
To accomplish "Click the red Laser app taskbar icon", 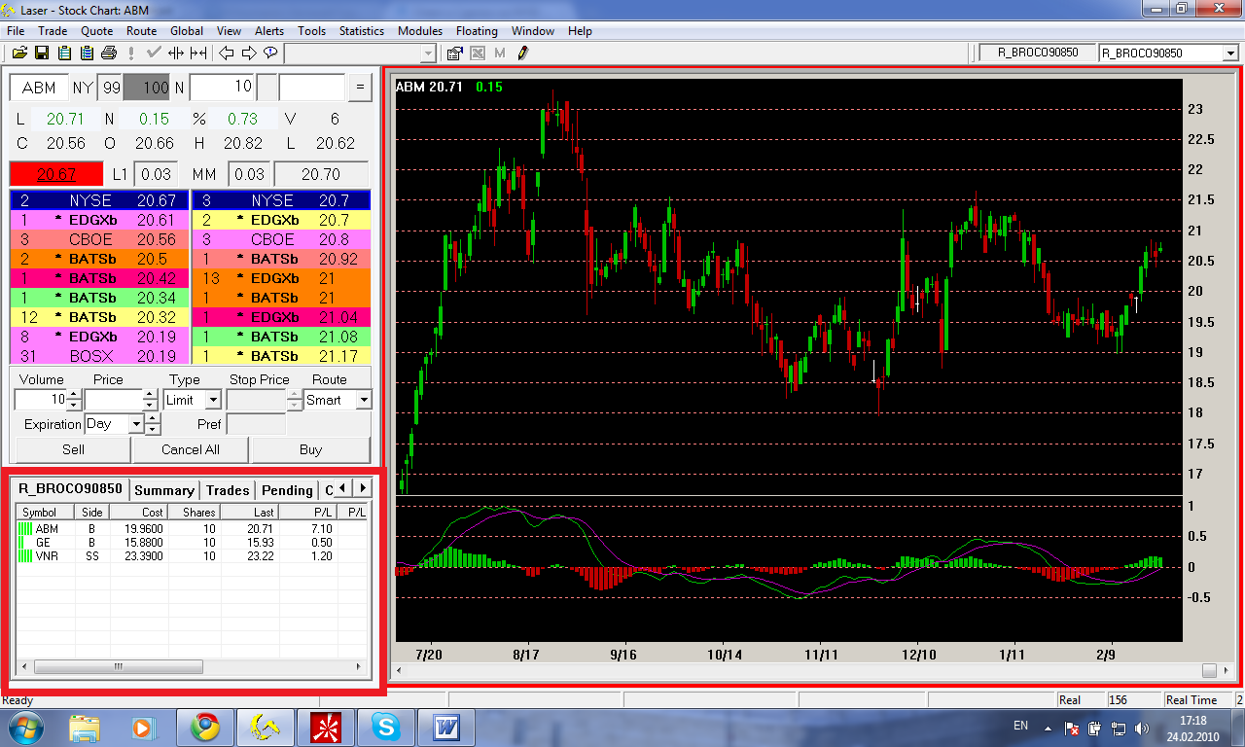I will 325,726.
